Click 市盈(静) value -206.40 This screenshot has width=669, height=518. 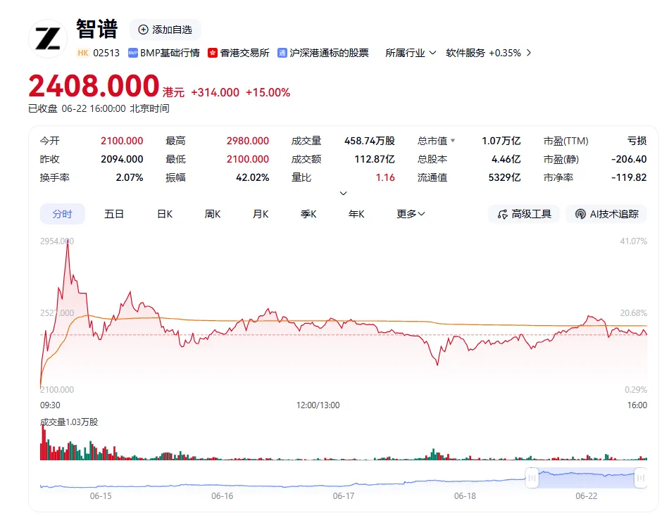629,159
